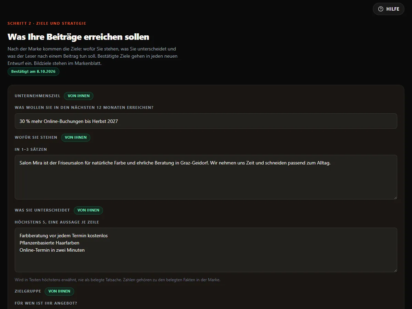Click the line 'Online-Termin in zwei Minuten'
412x309 pixels.
(52, 250)
